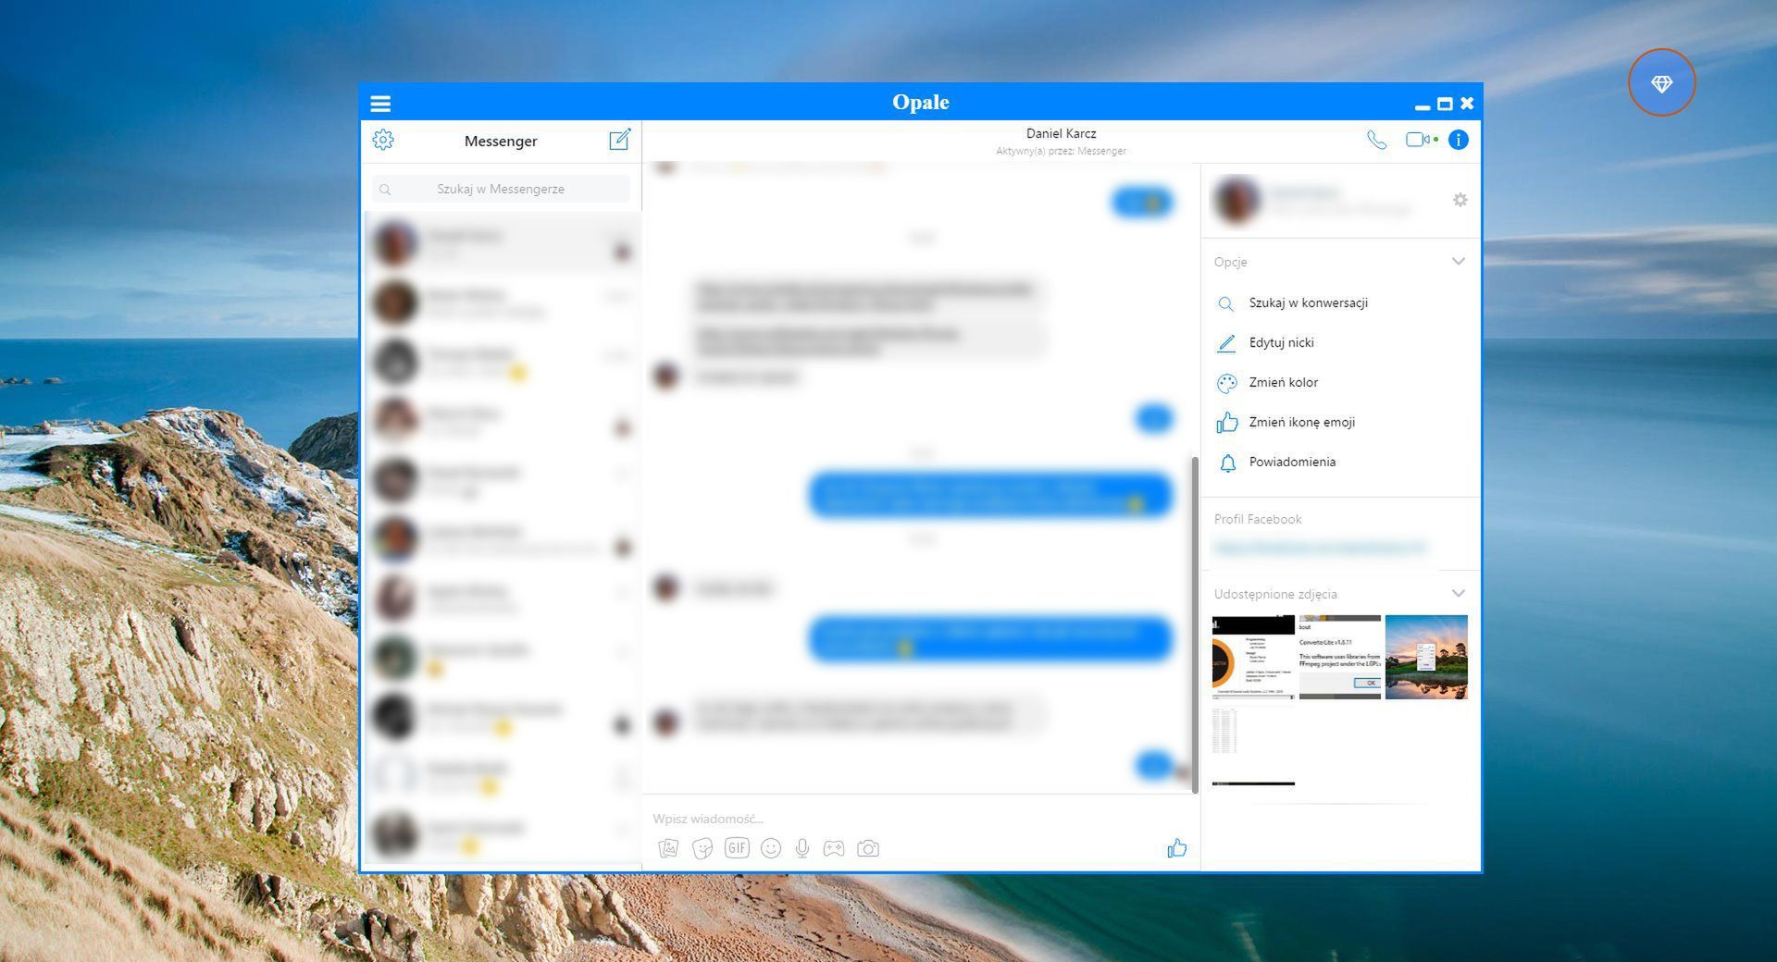Select the emoji picker icon

770,847
